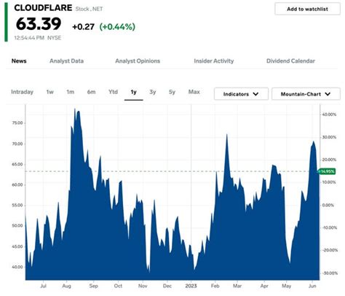View the Insider Activity tab
Screen dimensions: 345x296
[x=214, y=61]
